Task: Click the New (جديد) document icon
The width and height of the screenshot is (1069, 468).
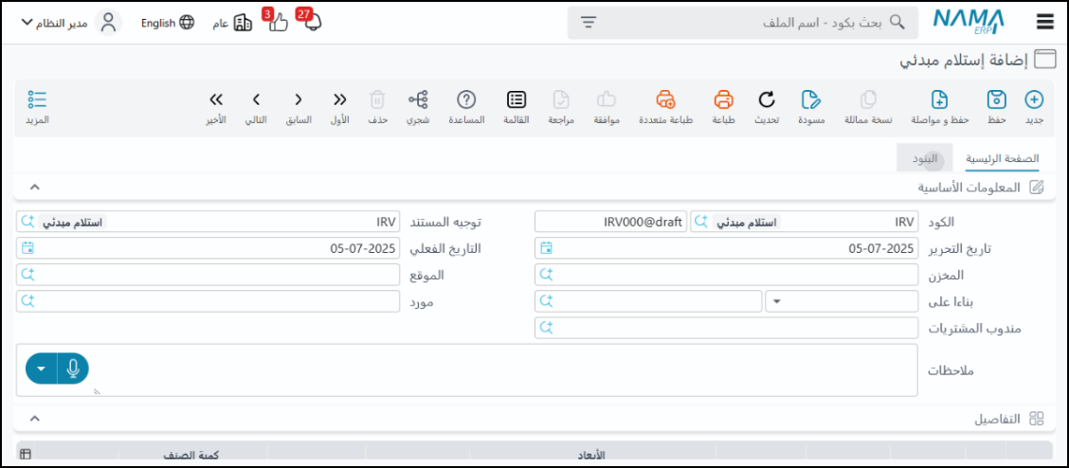Action: coord(1034,99)
